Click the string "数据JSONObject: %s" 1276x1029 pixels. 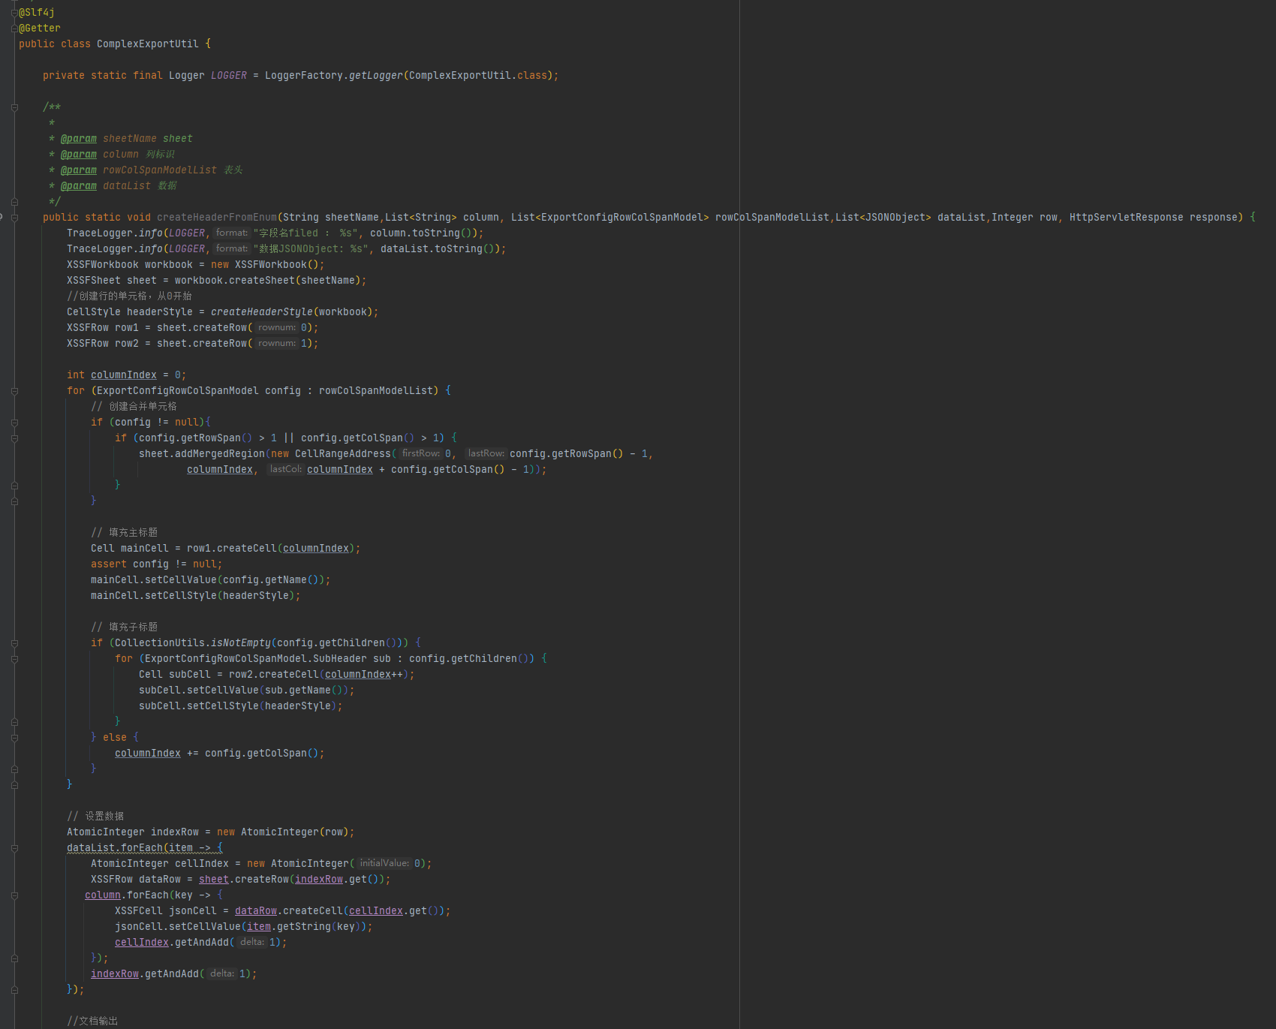(311, 249)
